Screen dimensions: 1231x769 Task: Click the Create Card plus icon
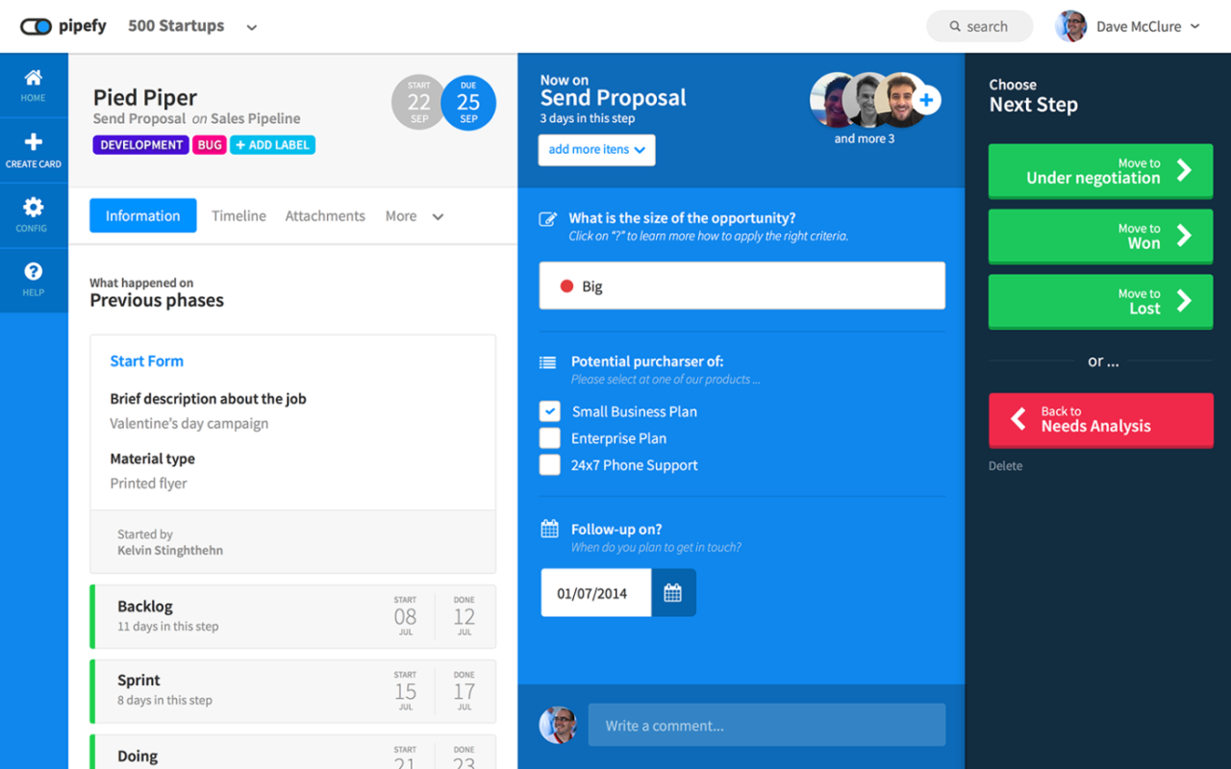34,142
